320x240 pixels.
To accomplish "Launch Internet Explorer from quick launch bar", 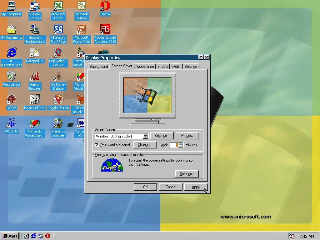I will pyautogui.click(x=33, y=236).
